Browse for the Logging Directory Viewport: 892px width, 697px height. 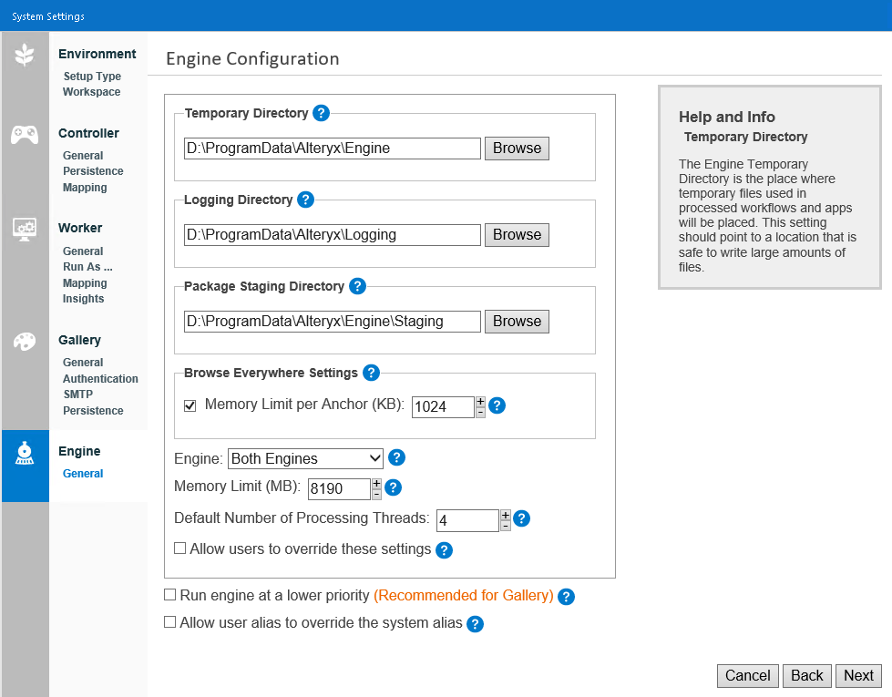(x=517, y=234)
